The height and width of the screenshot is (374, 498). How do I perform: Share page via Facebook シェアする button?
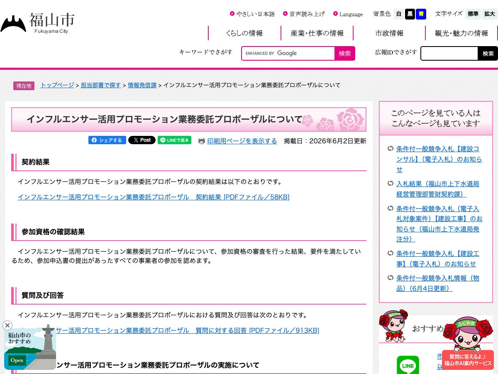(x=107, y=140)
